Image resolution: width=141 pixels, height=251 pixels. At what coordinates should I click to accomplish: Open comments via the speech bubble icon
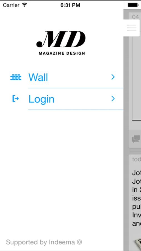point(136,139)
